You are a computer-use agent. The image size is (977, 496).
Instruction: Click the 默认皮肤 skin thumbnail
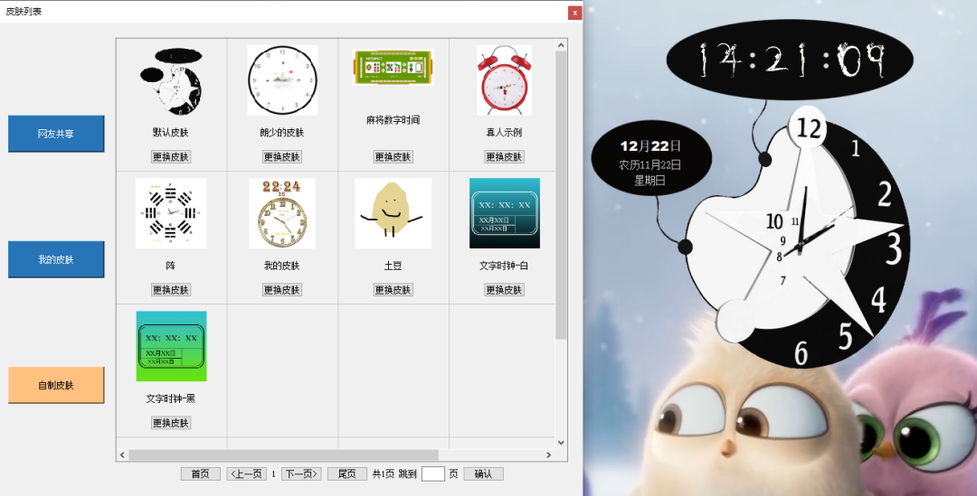pyautogui.click(x=171, y=81)
